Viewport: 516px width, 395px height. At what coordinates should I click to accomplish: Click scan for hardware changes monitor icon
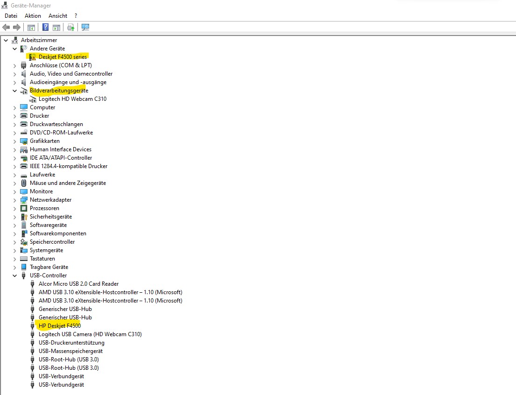(x=85, y=28)
